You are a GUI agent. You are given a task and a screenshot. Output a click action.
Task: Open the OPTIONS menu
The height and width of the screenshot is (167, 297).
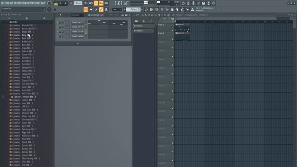[31, 3]
